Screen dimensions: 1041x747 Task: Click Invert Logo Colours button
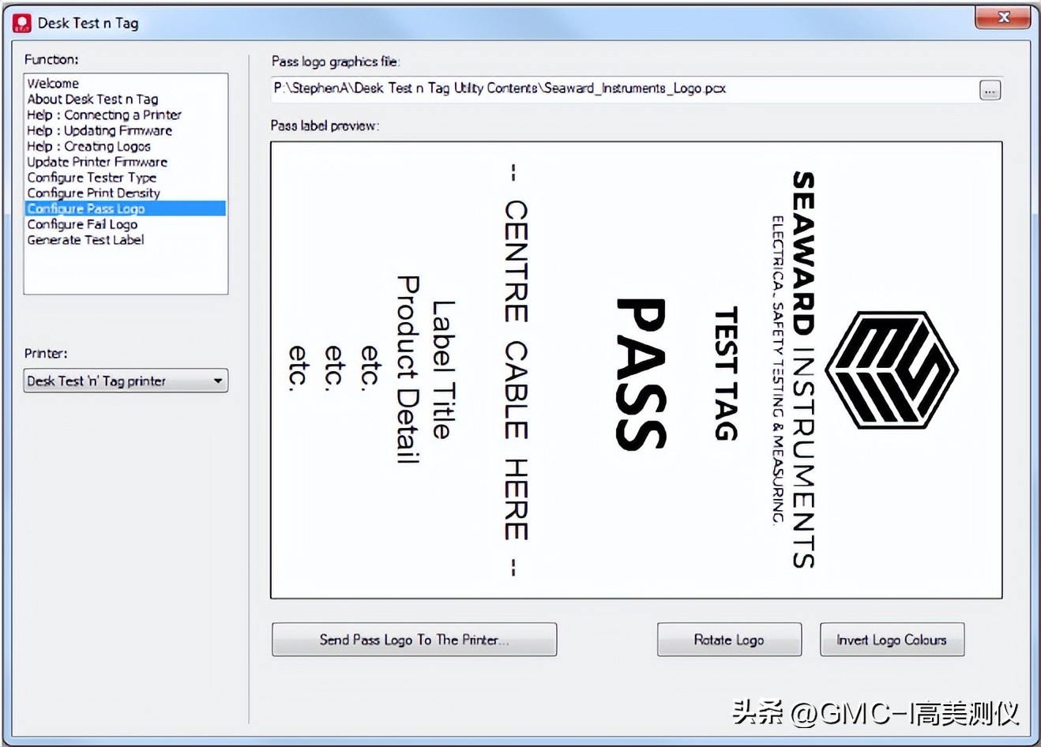click(x=892, y=640)
